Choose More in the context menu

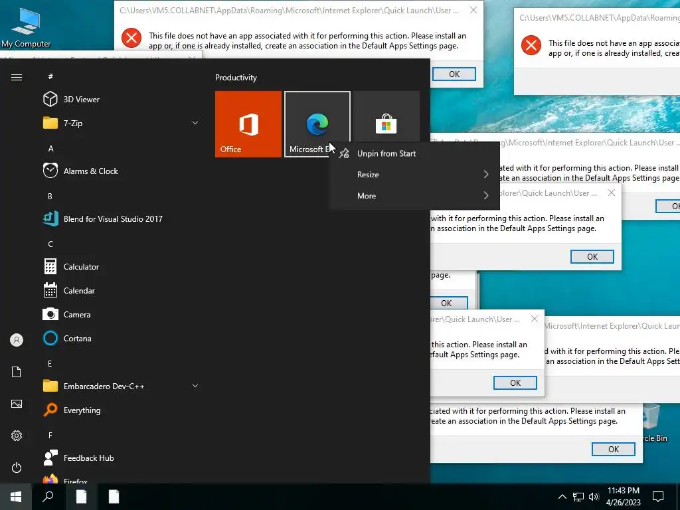(414, 196)
